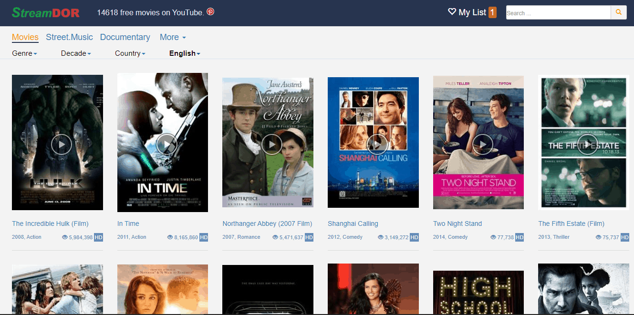
Task: Click HD badge for Shanghai Calling
Action: click(415, 237)
